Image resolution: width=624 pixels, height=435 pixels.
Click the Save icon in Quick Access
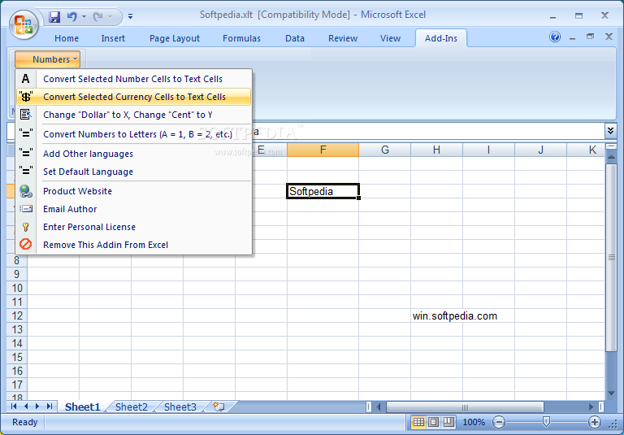click(54, 17)
